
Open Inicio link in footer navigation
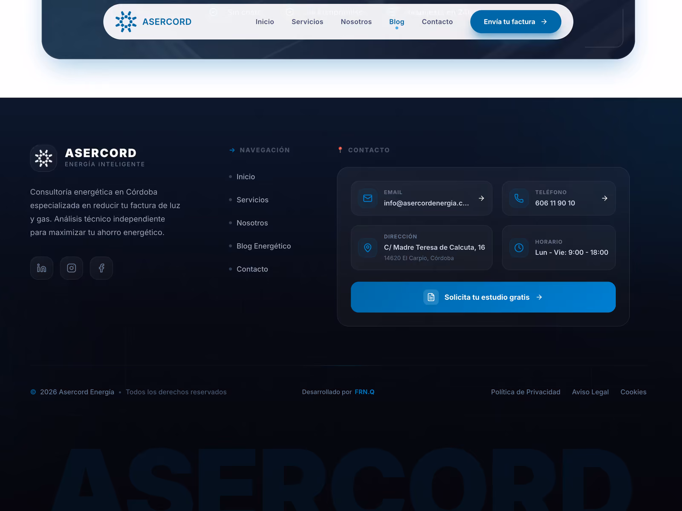(x=246, y=177)
